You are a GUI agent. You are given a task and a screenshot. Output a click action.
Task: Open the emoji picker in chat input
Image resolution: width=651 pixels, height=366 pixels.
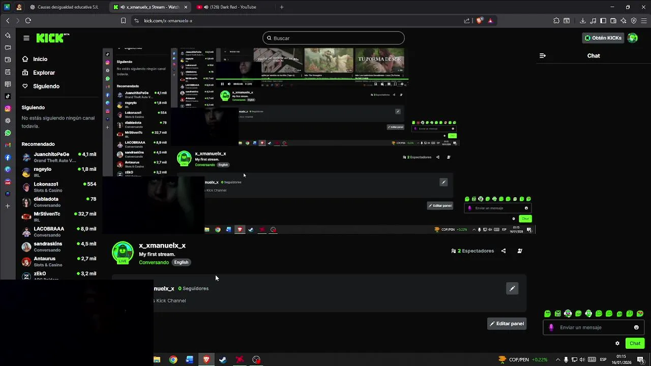(636, 327)
